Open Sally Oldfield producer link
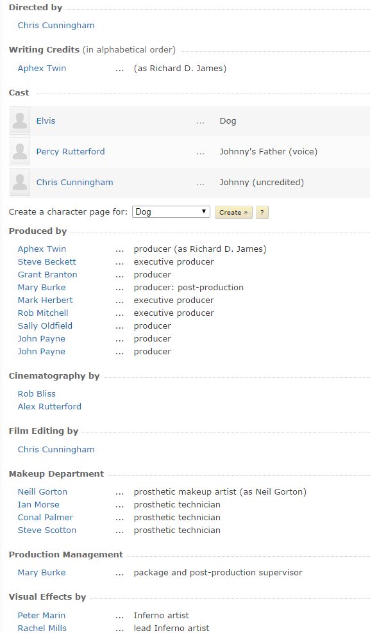The image size is (370, 633). point(45,325)
